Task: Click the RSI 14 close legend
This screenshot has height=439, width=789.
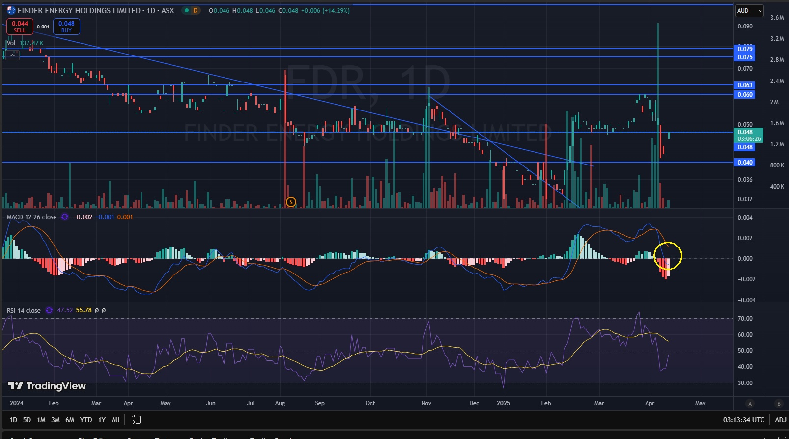Action: [x=24, y=310]
